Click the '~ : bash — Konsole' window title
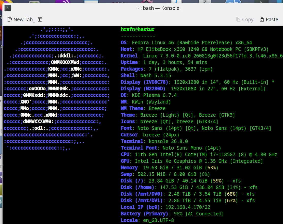Screen dimensions: 283x224 tap(158, 8)
